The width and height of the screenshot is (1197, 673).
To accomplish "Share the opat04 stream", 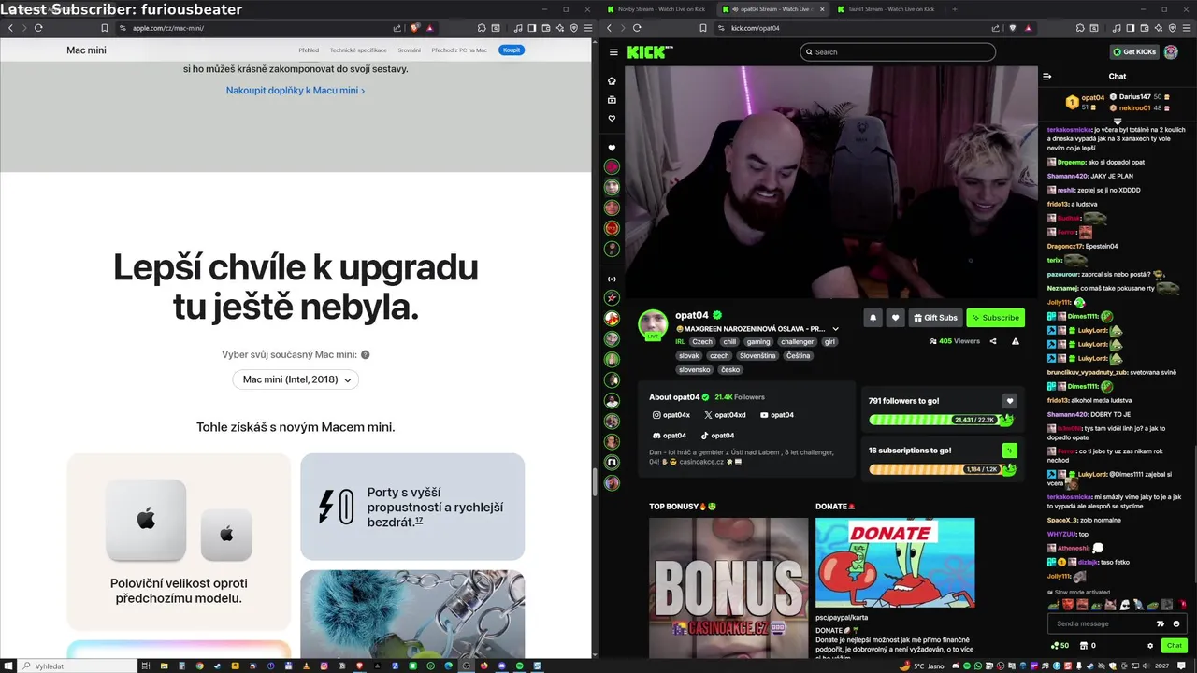I will pos(993,341).
